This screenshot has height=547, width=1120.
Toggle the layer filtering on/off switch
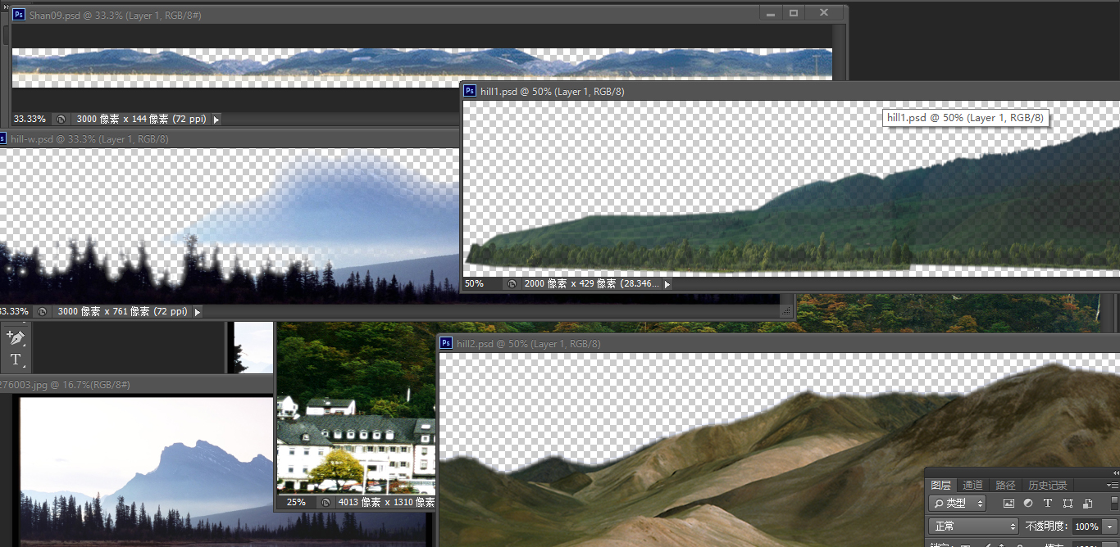pyautogui.click(x=1114, y=504)
